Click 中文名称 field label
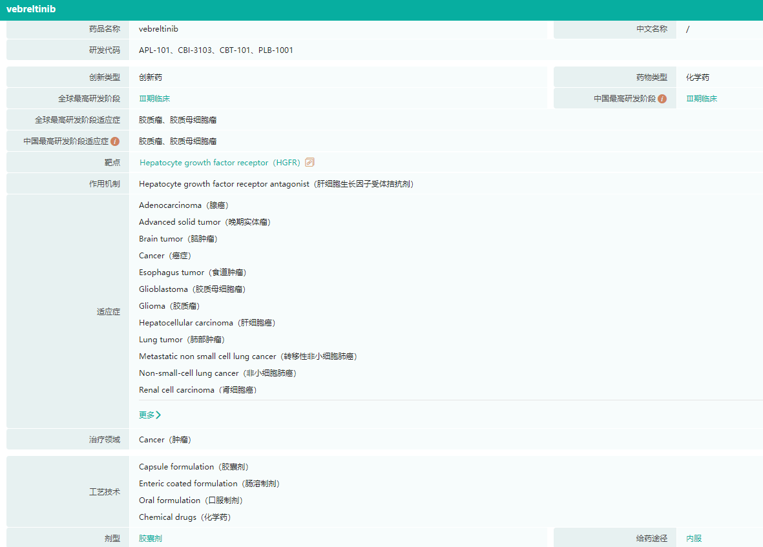This screenshot has height=547, width=763. click(652, 29)
